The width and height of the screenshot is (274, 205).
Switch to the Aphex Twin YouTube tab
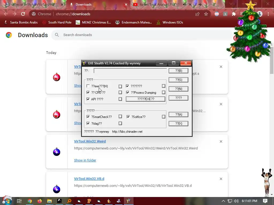pos(159,5)
